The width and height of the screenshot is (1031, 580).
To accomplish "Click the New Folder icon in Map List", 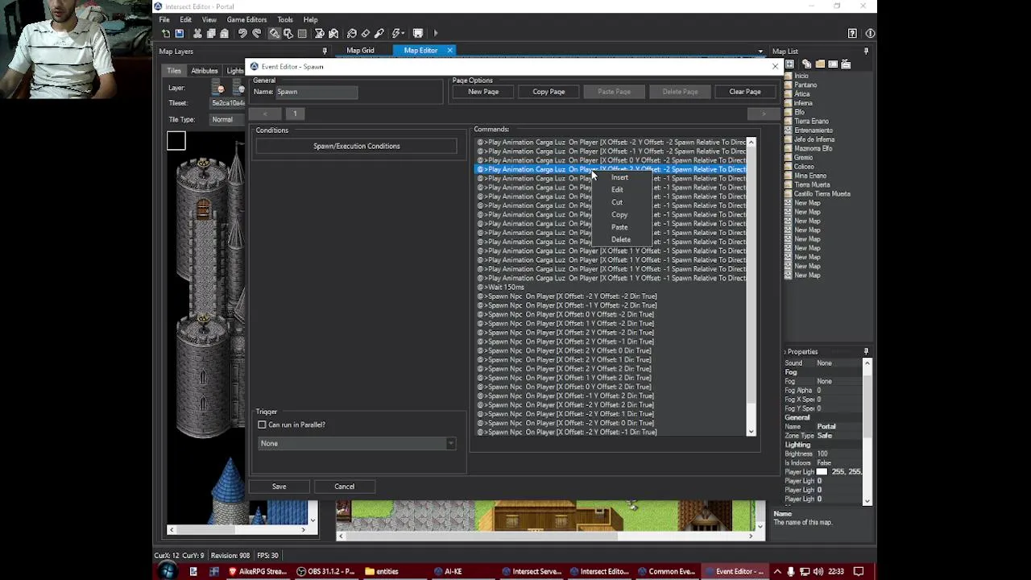I will click(819, 64).
